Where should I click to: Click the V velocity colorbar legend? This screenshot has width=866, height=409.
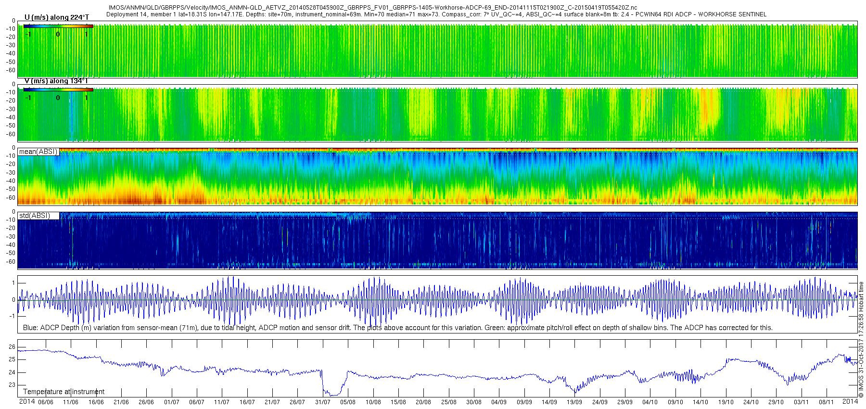[58, 89]
